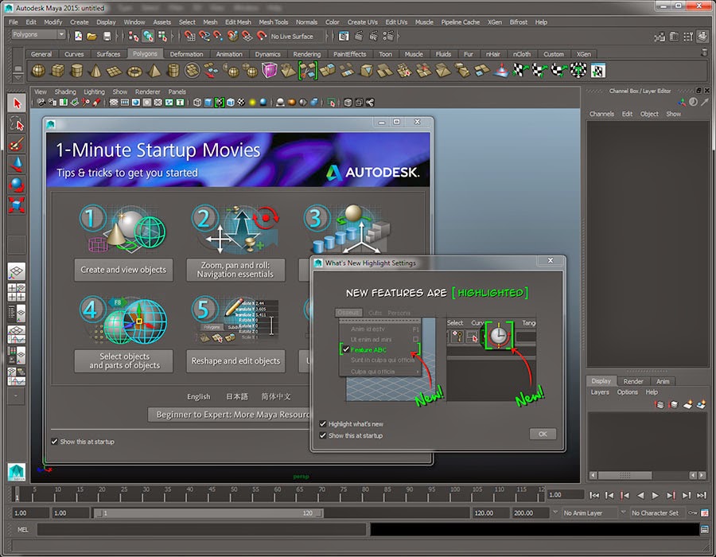This screenshot has height=557, width=716.
Task: Open a scene with the folder icon
Action: click(92, 37)
